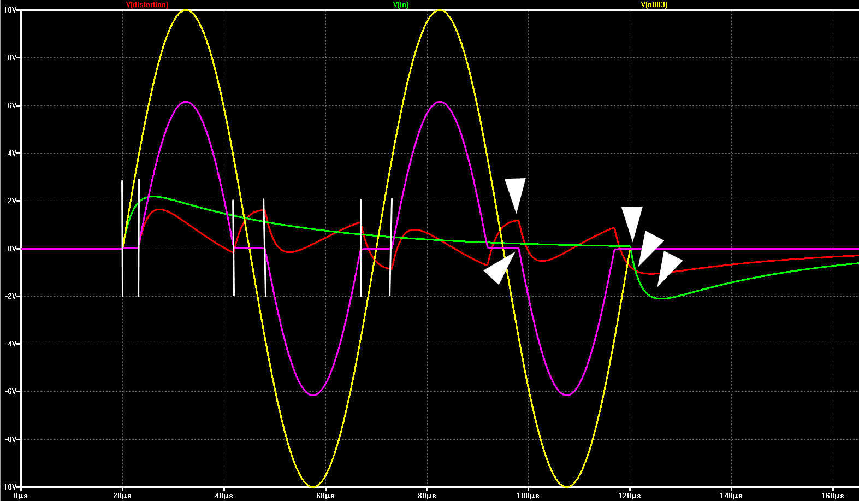Screen dimensions: 859x501
Task: Select the green V[in] trace label
Action: [400, 4]
